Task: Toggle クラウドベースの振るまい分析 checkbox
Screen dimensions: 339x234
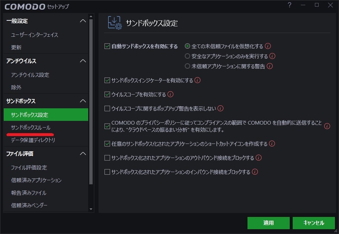Action: 107,126
